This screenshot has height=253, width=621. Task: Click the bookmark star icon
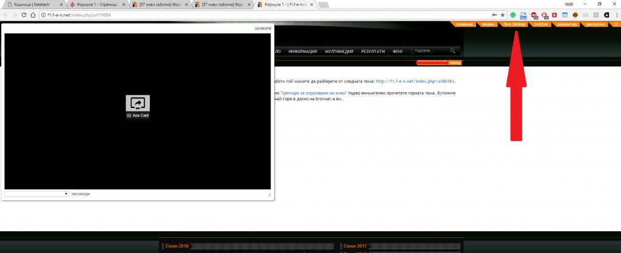pyautogui.click(x=503, y=15)
